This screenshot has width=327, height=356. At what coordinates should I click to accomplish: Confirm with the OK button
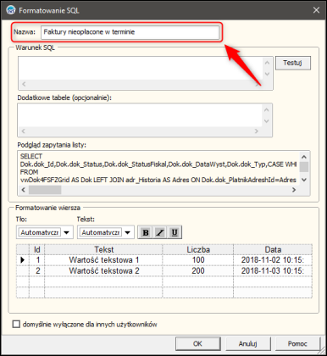pos(197,343)
